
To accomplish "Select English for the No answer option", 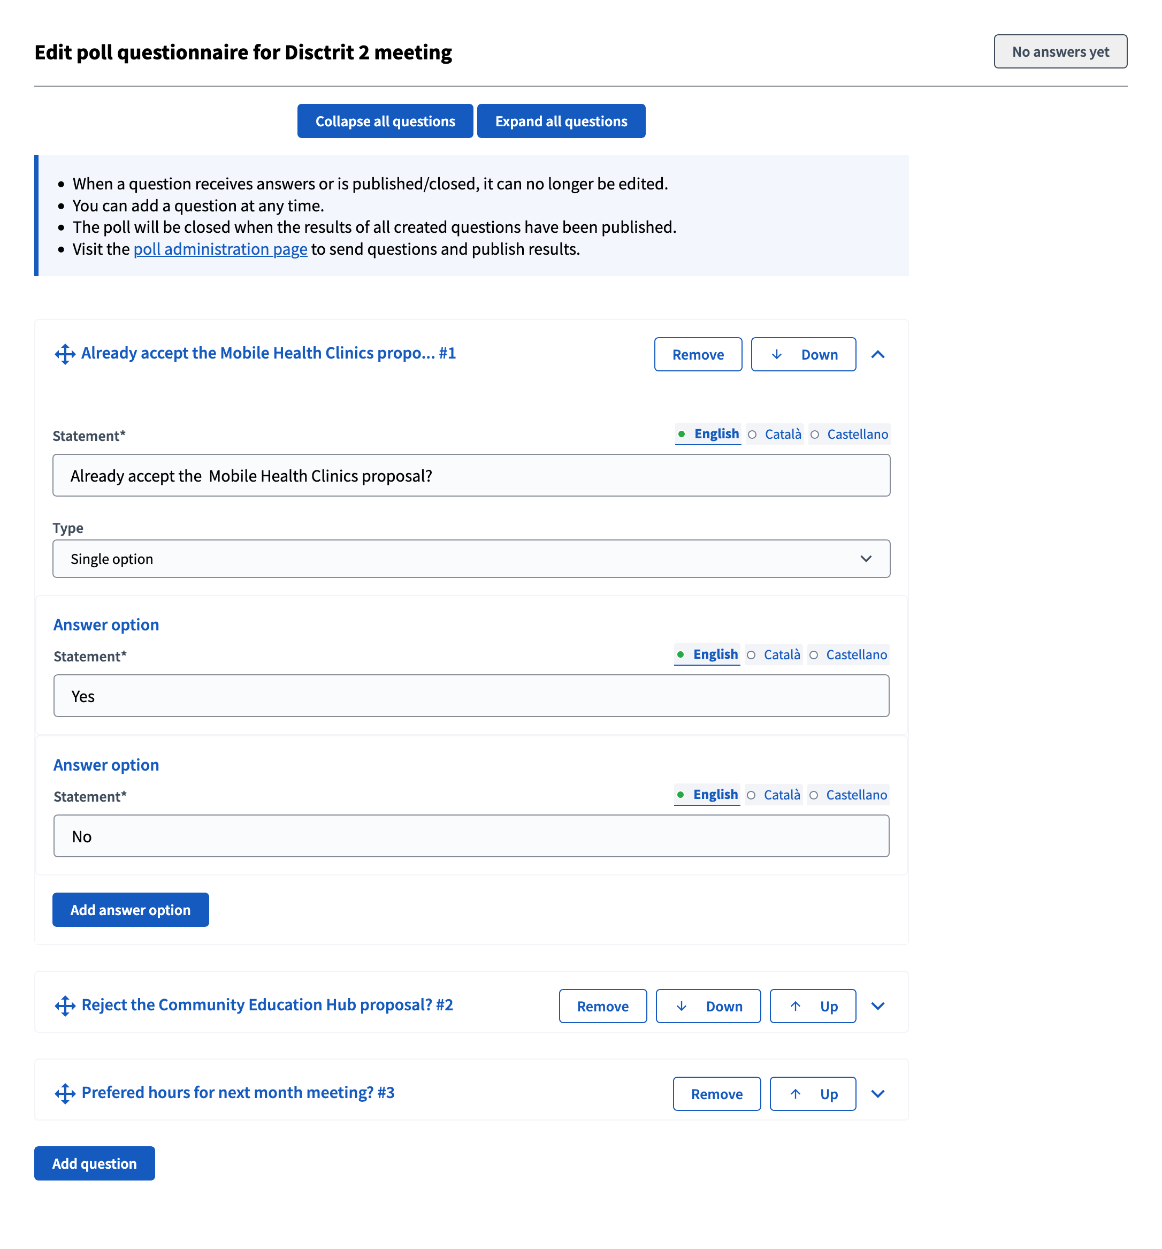I will coord(715,794).
